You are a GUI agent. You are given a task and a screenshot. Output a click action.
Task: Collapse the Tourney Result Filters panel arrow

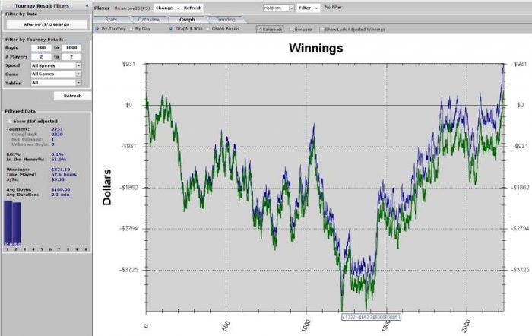(87, 6)
